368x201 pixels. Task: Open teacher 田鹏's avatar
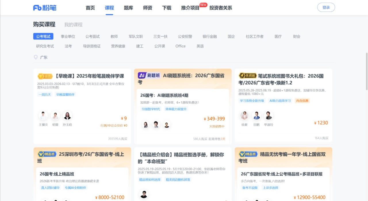[x=256, y=115]
